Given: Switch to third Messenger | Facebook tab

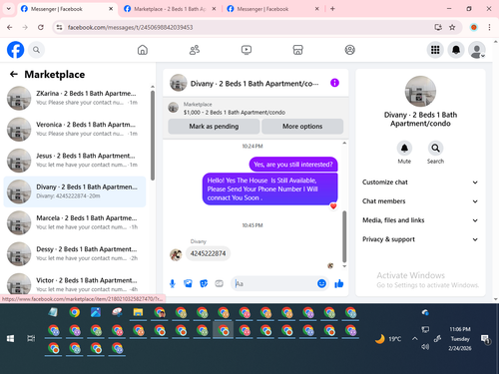Looking at the screenshot, I should [x=272, y=9].
